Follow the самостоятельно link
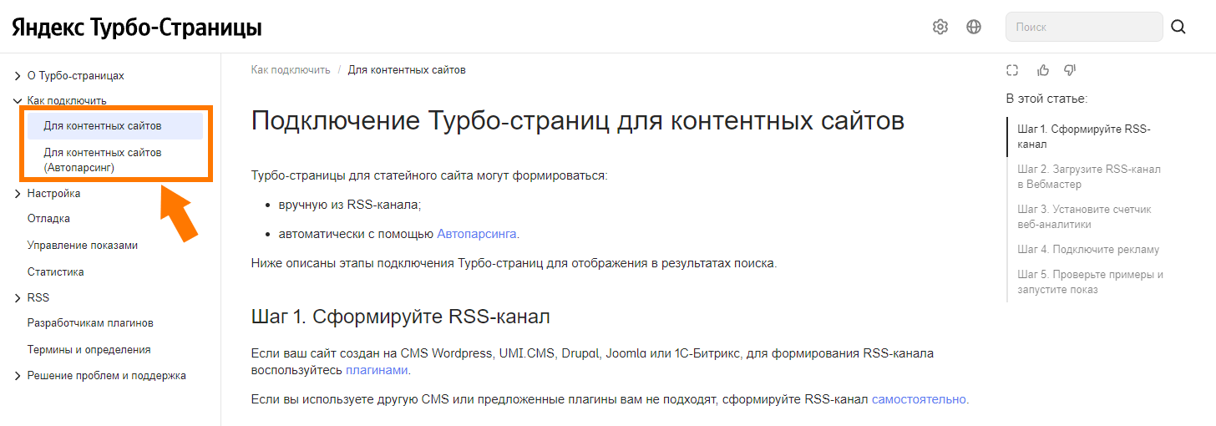This screenshot has height=426, width=1216. tap(919, 399)
